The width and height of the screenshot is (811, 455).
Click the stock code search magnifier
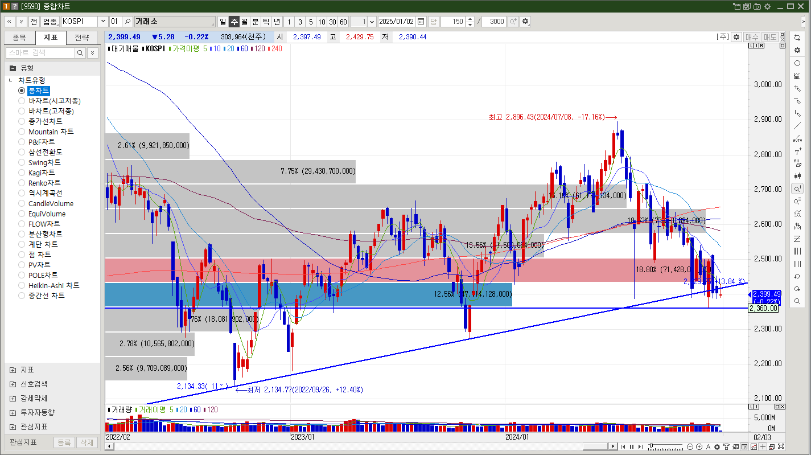(128, 22)
